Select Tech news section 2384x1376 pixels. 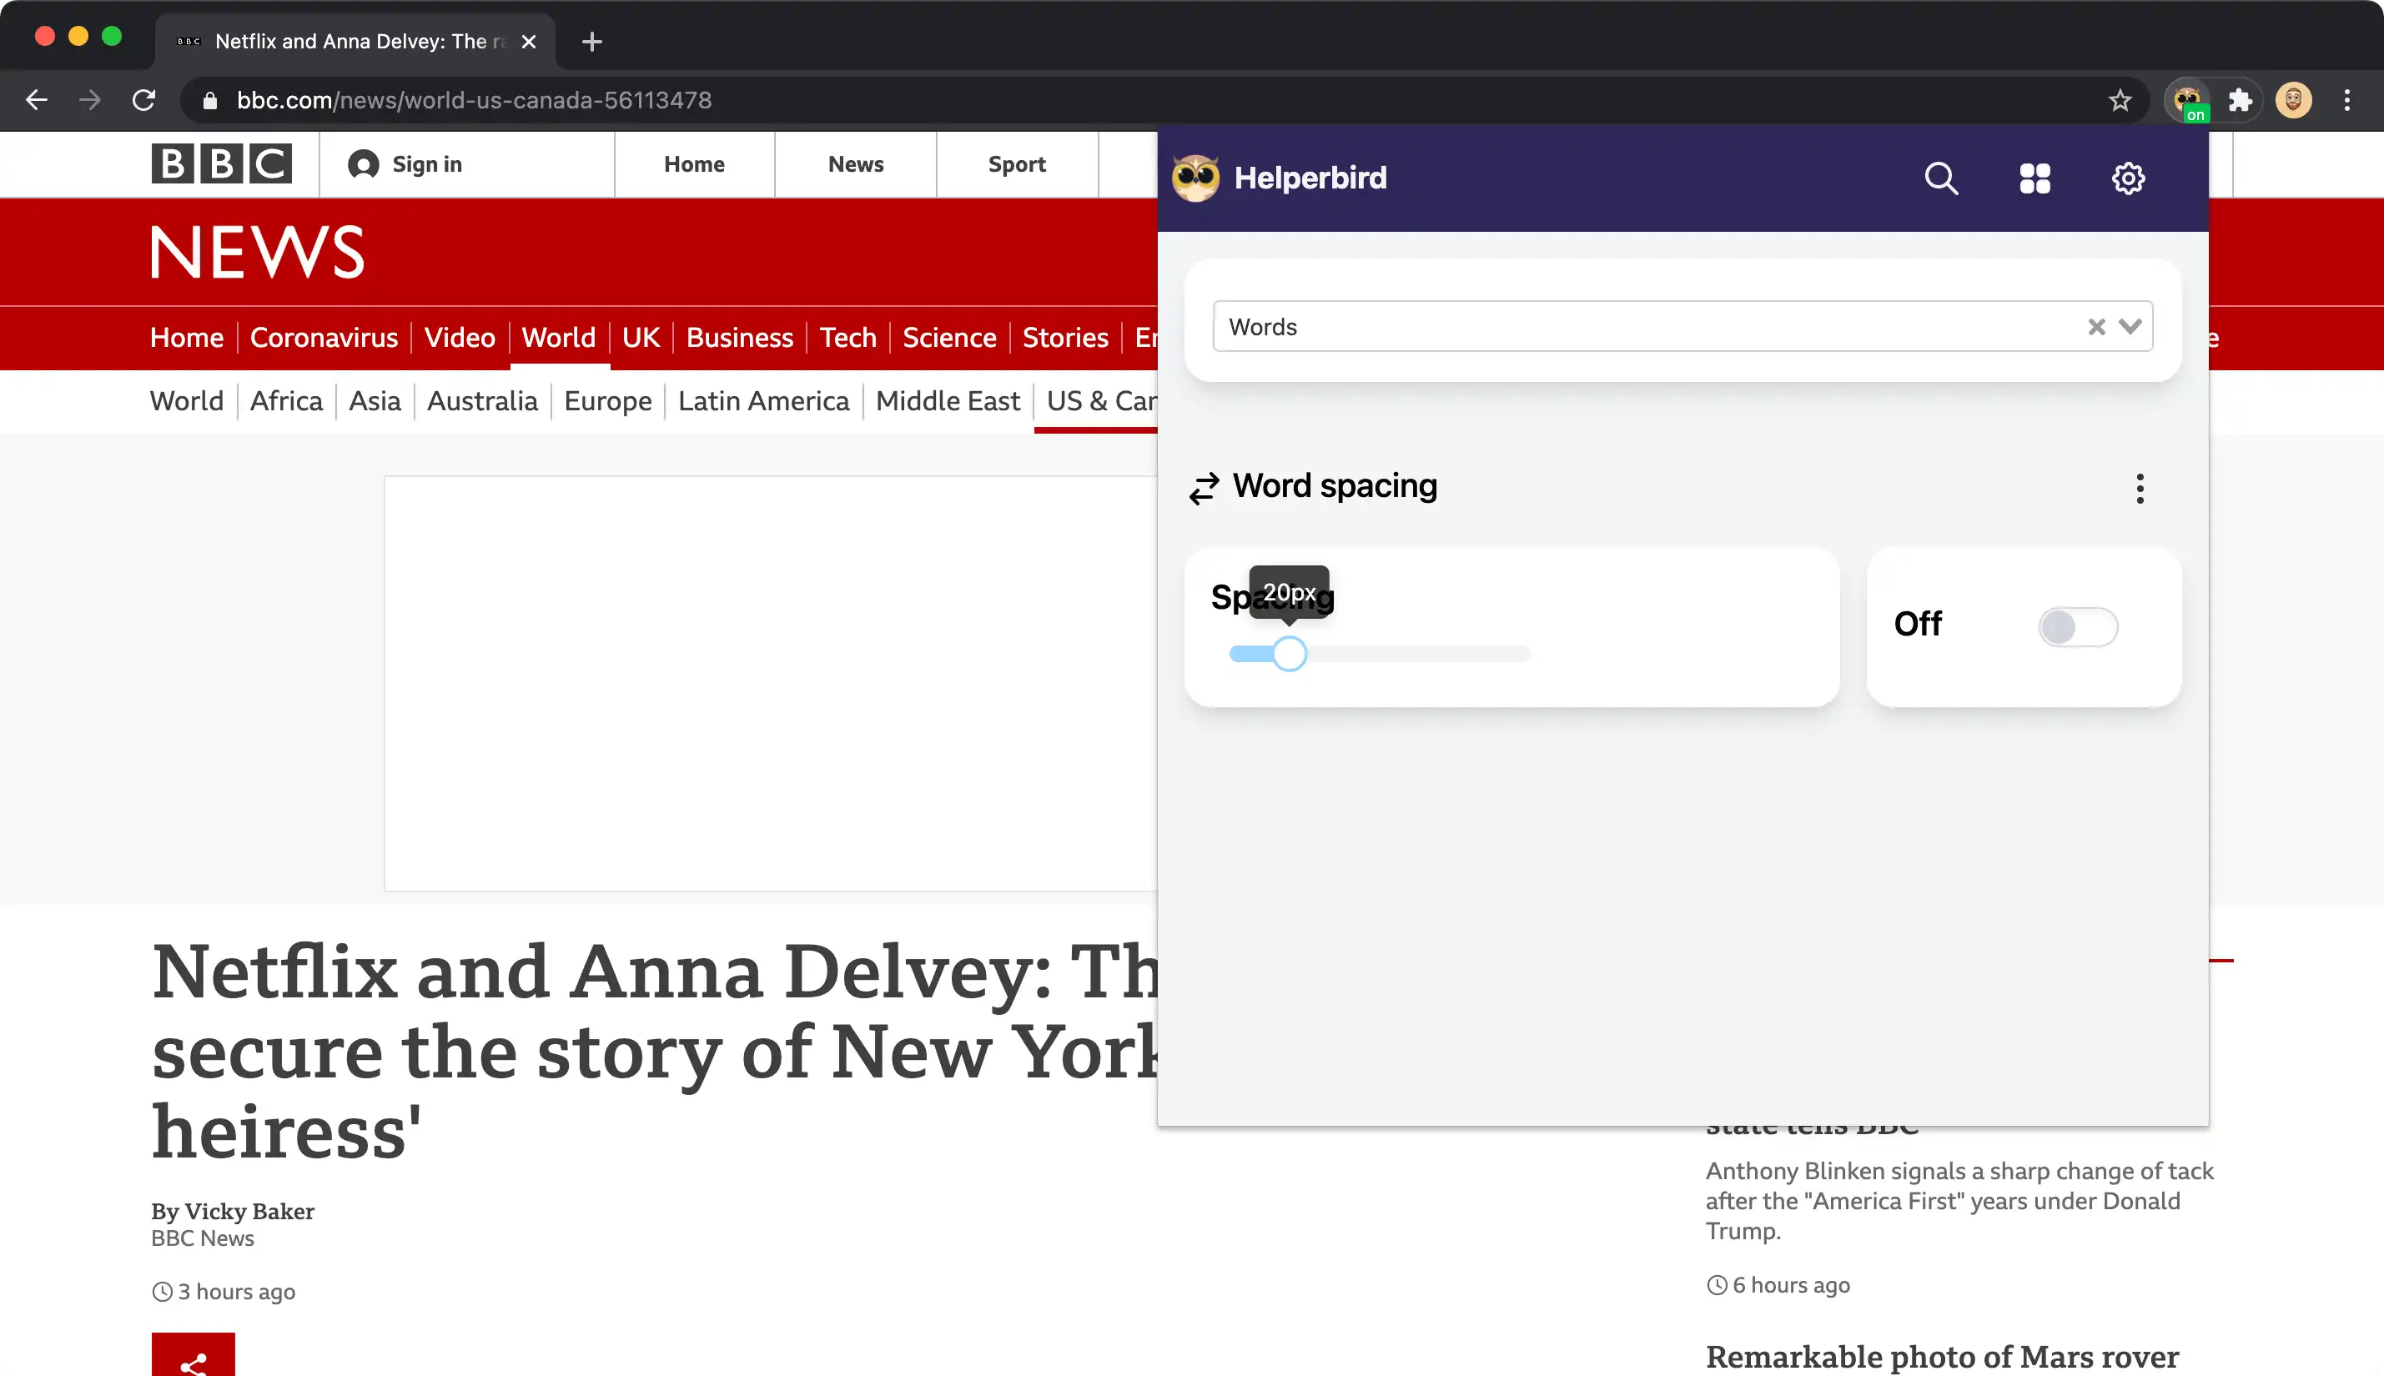848,338
